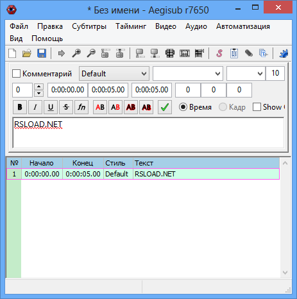Toggle bold formatting button
This screenshot has width=297, height=299.
(20, 107)
